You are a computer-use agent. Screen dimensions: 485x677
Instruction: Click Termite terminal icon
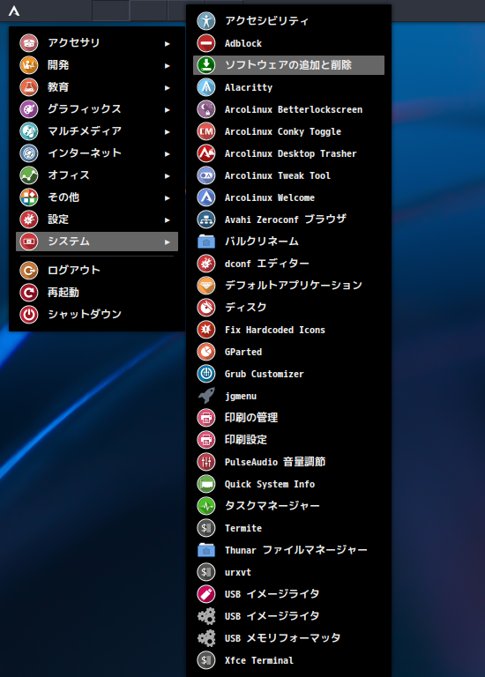pos(206,528)
